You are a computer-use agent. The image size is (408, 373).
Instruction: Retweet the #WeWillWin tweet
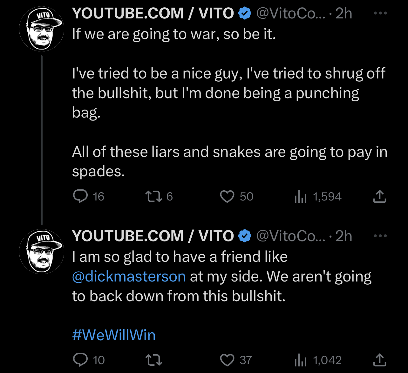pyautogui.click(x=153, y=360)
